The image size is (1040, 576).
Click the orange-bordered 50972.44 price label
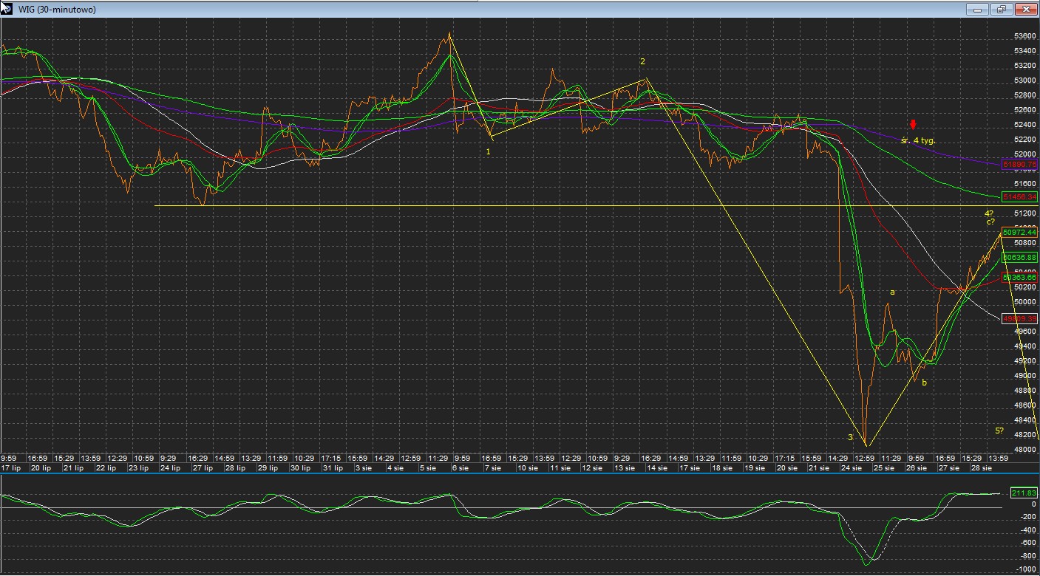click(1019, 232)
